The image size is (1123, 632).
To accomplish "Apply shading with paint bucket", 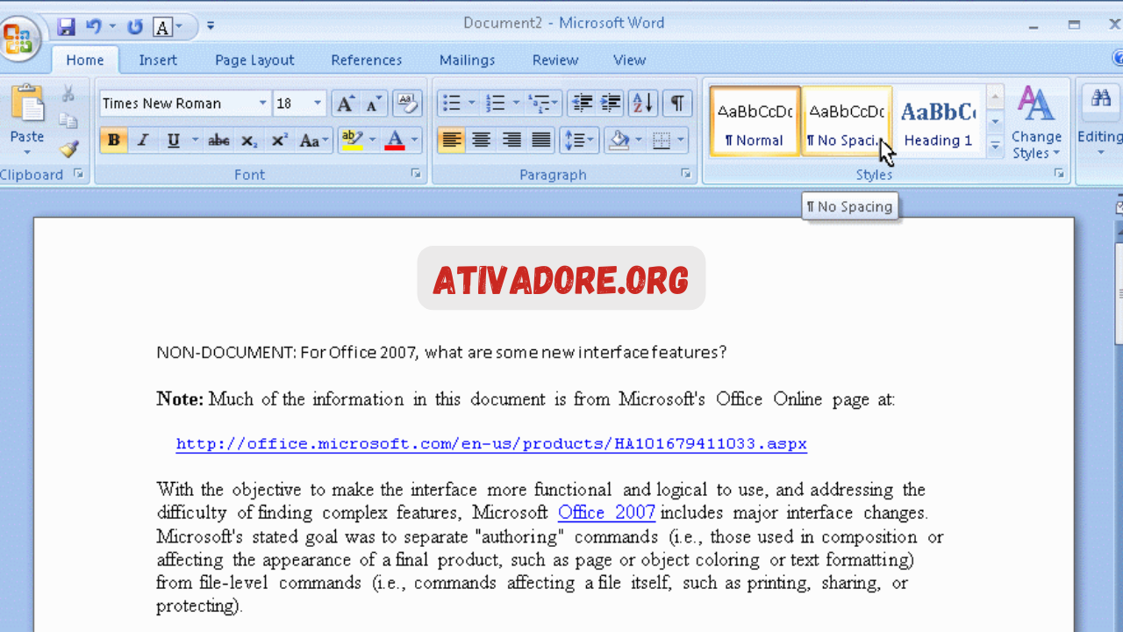I will 619,140.
